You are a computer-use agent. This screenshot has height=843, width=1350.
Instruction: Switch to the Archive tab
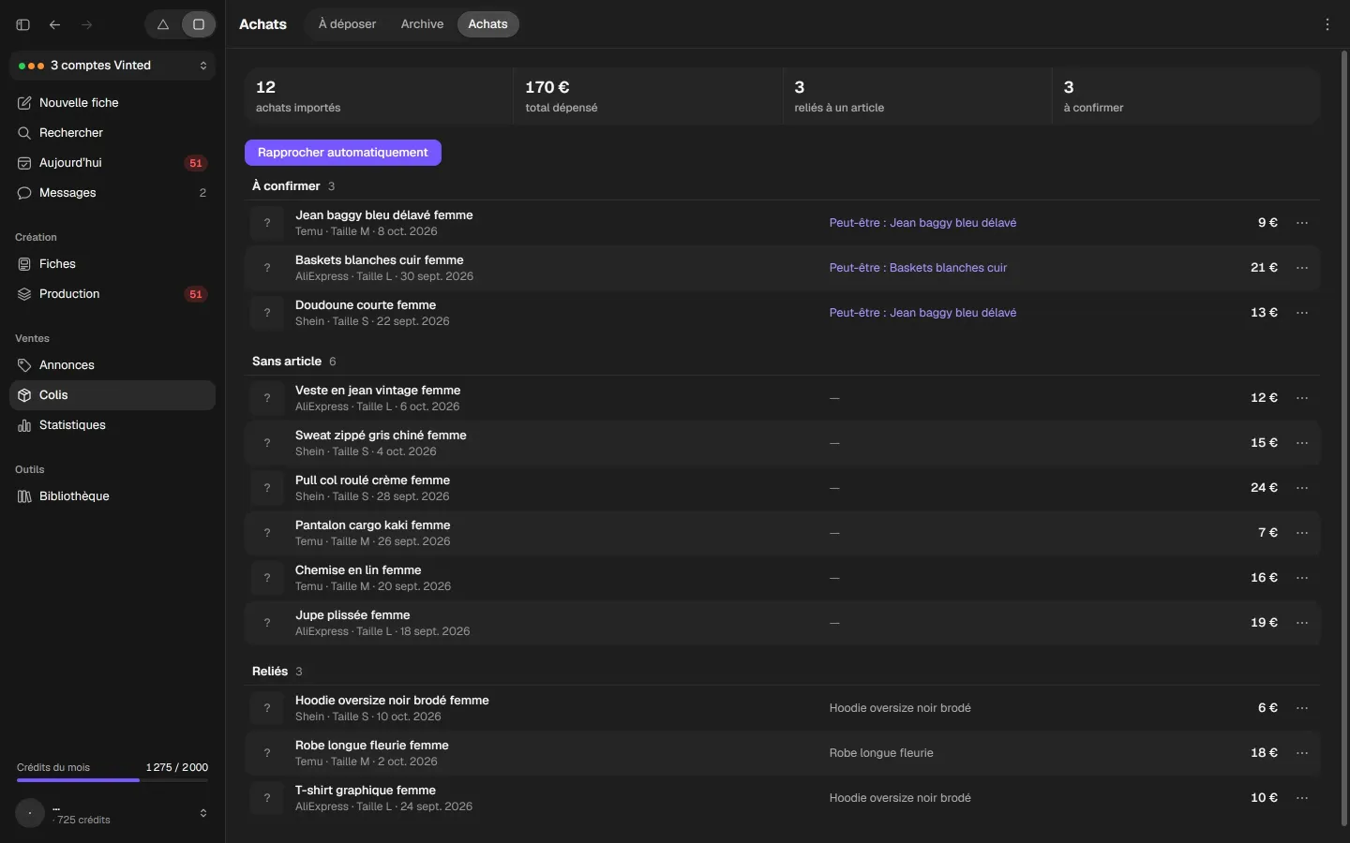[422, 24]
